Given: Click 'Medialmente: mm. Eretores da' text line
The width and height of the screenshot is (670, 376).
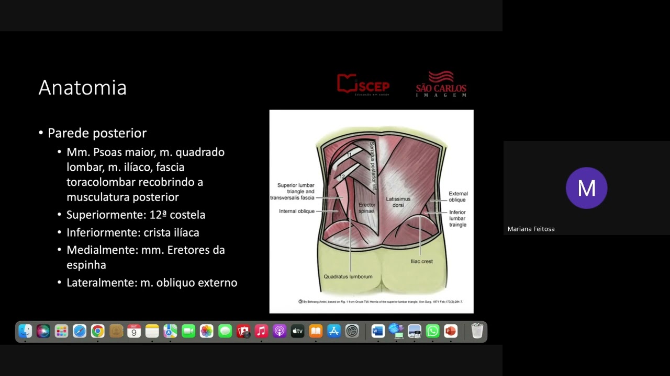Looking at the screenshot, I should (x=146, y=250).
